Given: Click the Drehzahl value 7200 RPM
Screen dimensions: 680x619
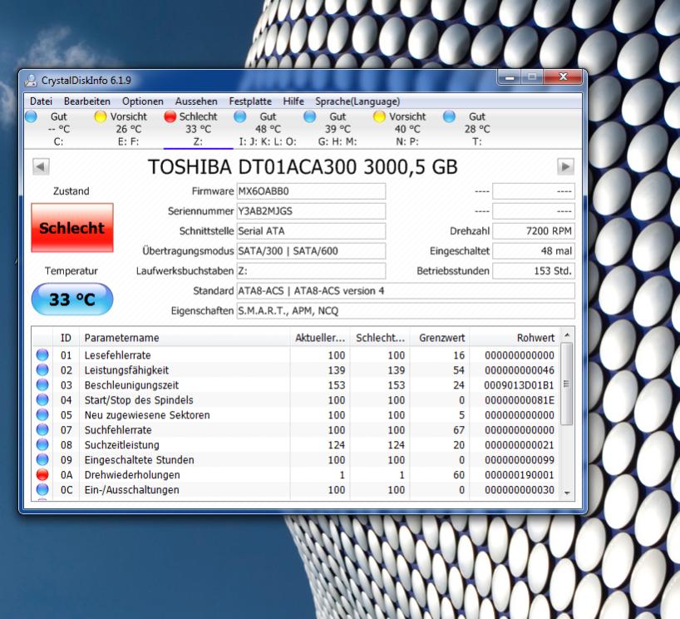Looking at the screenshot, I should (x=534, y=231).
